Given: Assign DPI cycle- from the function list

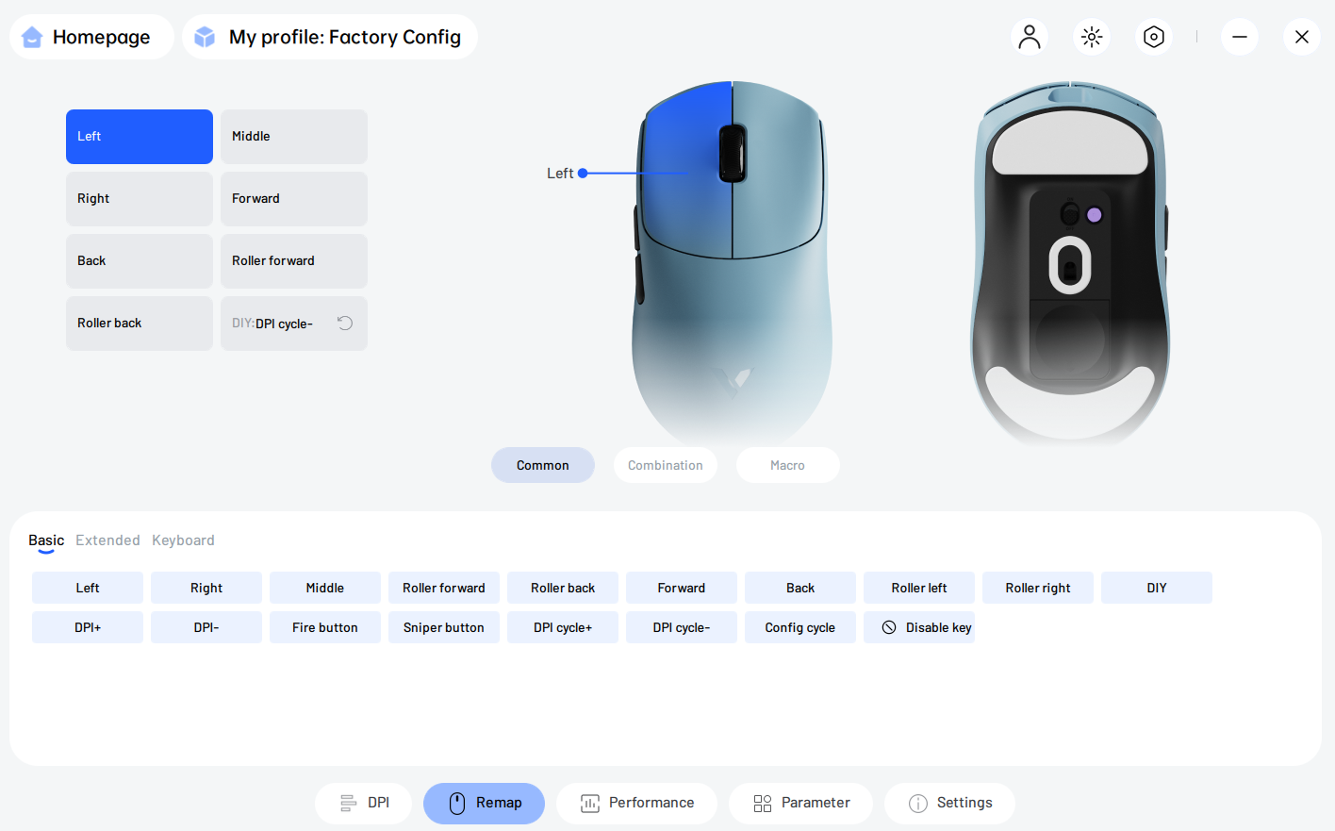Looking at the screenshot, I should tap(682, 627).
